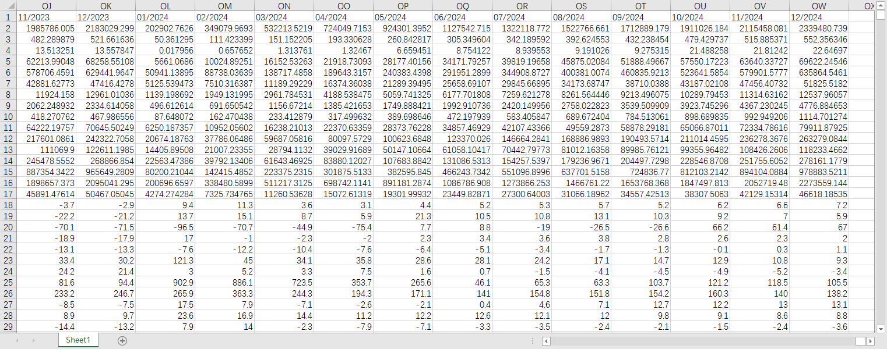Select the cell containing 11924.158
The image size is (887, 349).
46,94
